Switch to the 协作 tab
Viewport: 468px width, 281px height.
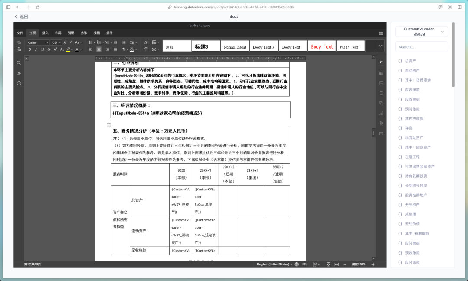tap(84, 33)
